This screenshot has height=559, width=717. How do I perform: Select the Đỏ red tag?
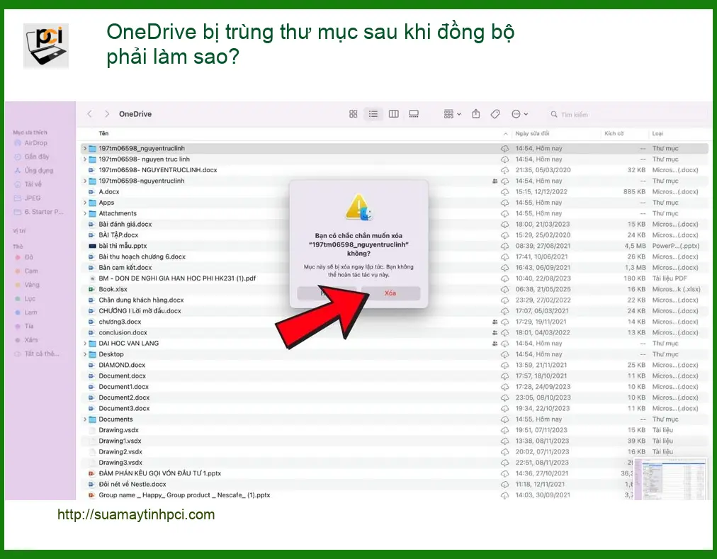(x=24, y=257)
